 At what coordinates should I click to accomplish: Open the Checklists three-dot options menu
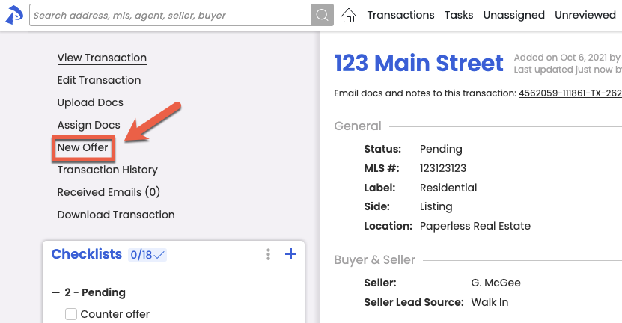coord(269,254)
